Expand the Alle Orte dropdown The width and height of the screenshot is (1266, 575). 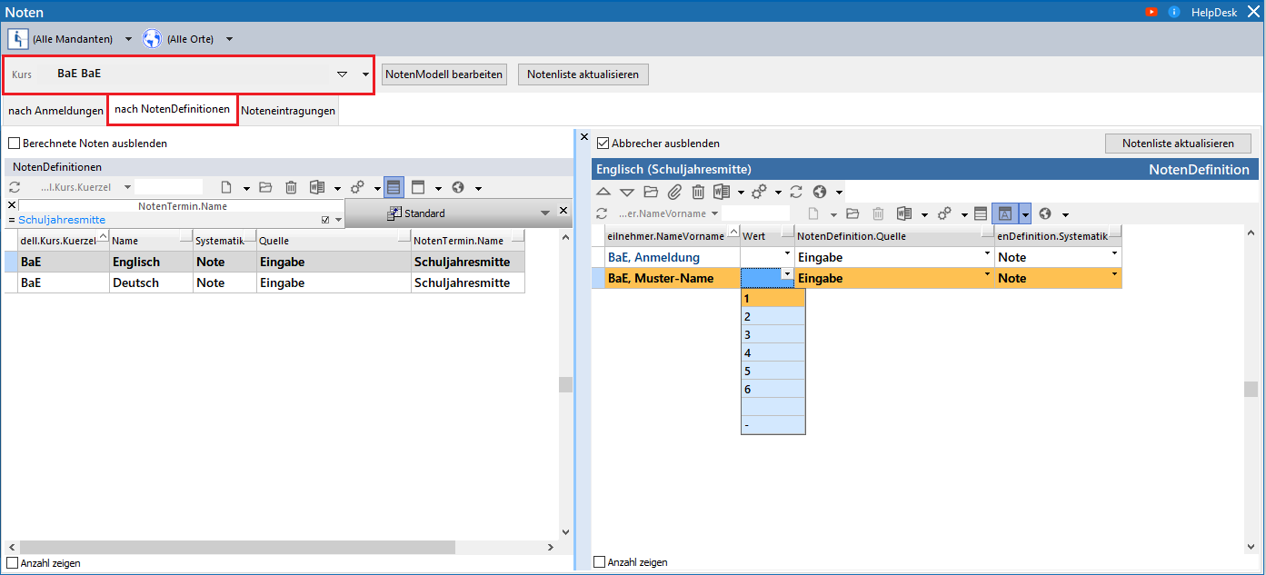pos(229,39)
